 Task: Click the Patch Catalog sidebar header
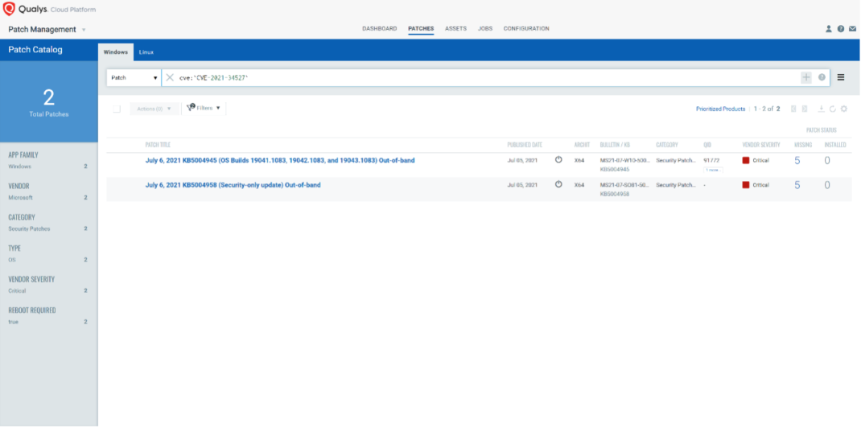tap(35, 50)
